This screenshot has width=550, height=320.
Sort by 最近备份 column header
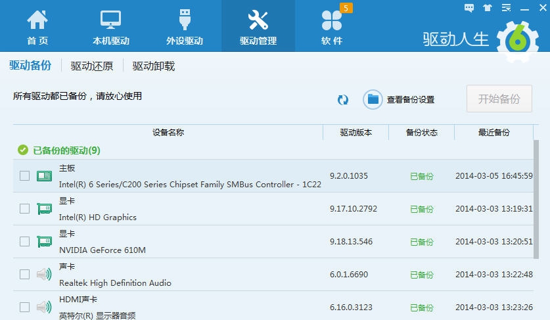click(493, 132)
